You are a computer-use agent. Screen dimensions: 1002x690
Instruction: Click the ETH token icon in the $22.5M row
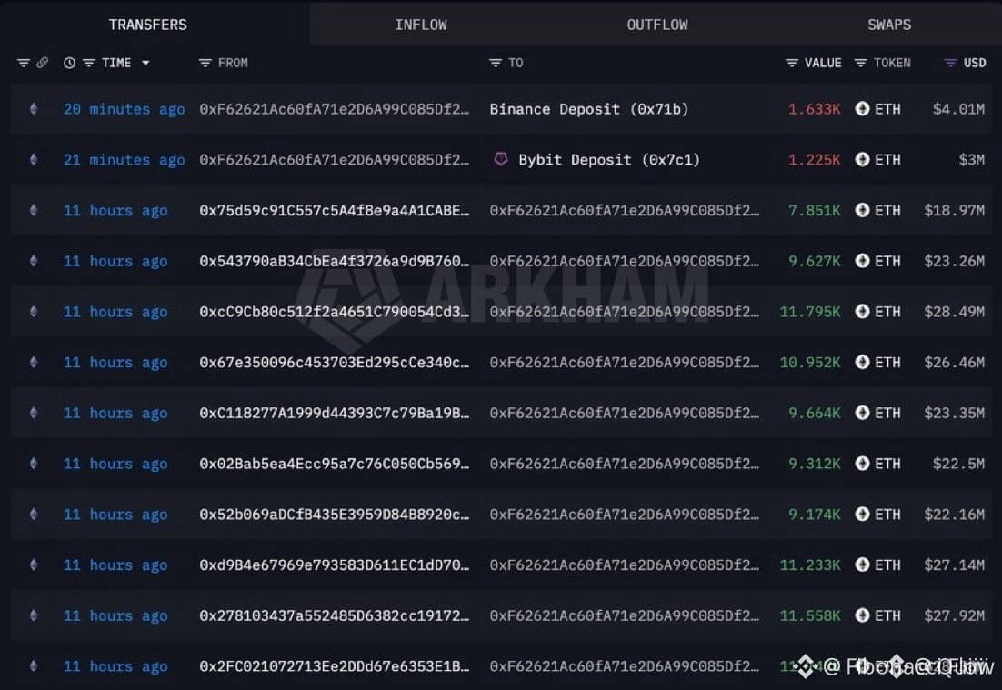click(862, 464)
